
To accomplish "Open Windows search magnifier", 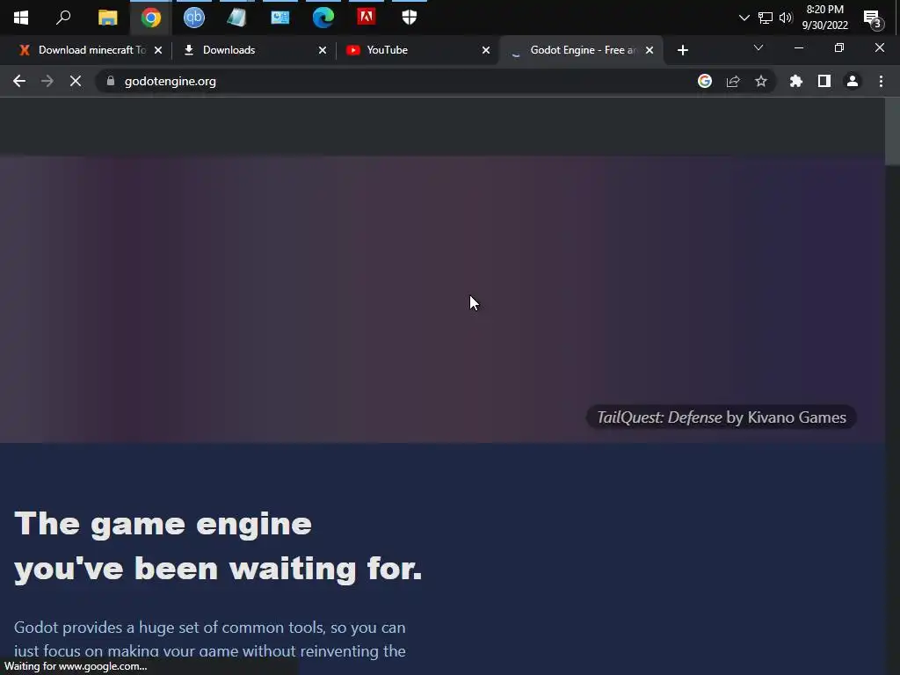I will 63,18.
